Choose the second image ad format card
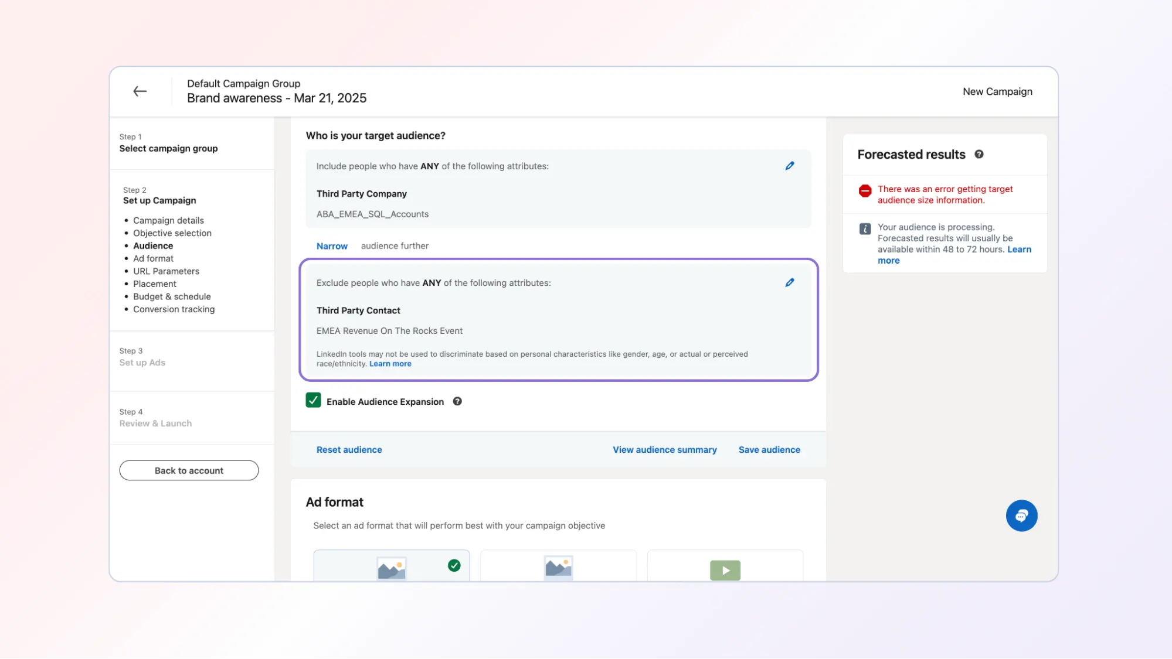The height and width of the screenshot is (659, 1172). [558, 566]
